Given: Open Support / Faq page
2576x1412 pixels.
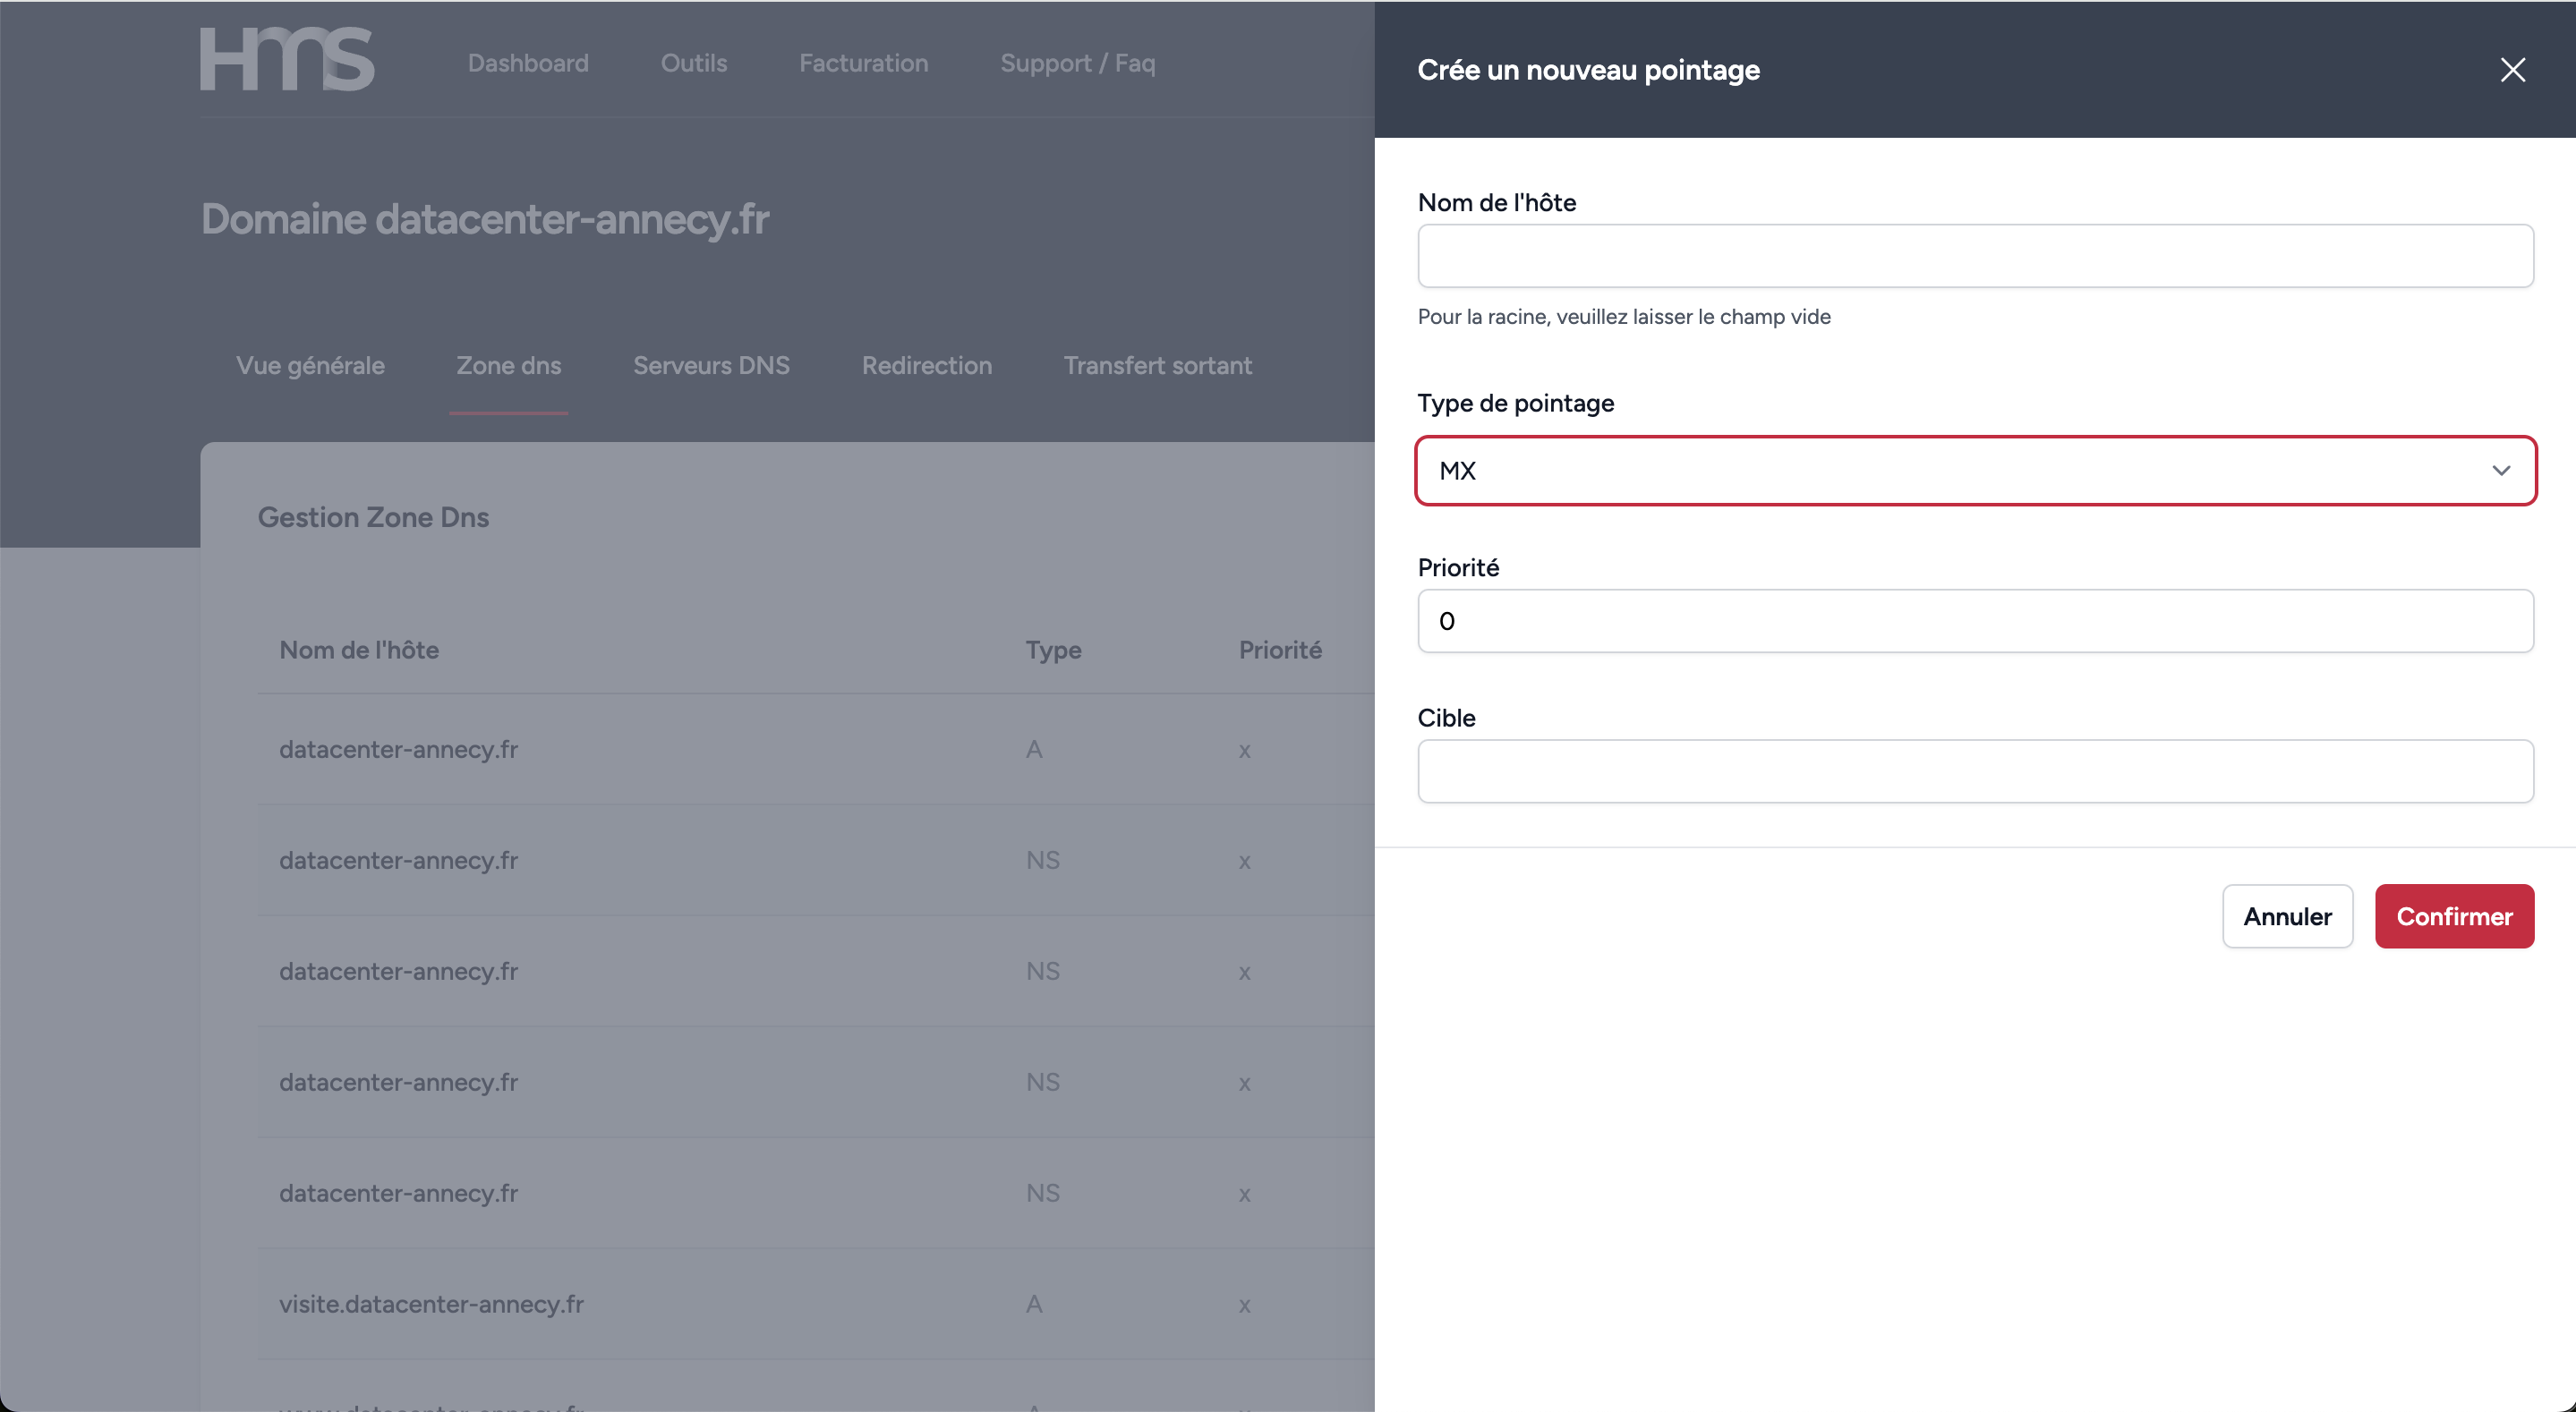Looking at the screenshot, I should [1077, 63].
